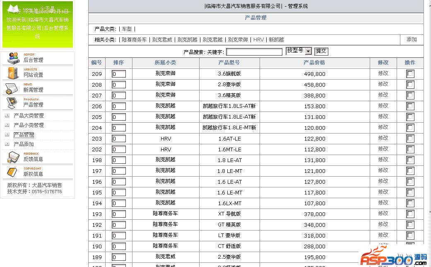Image resolution: width=431 pixels, height=267 pixels.
Task: Filter by 陆尊商务车 subcategory
Action: click(134, 40)
